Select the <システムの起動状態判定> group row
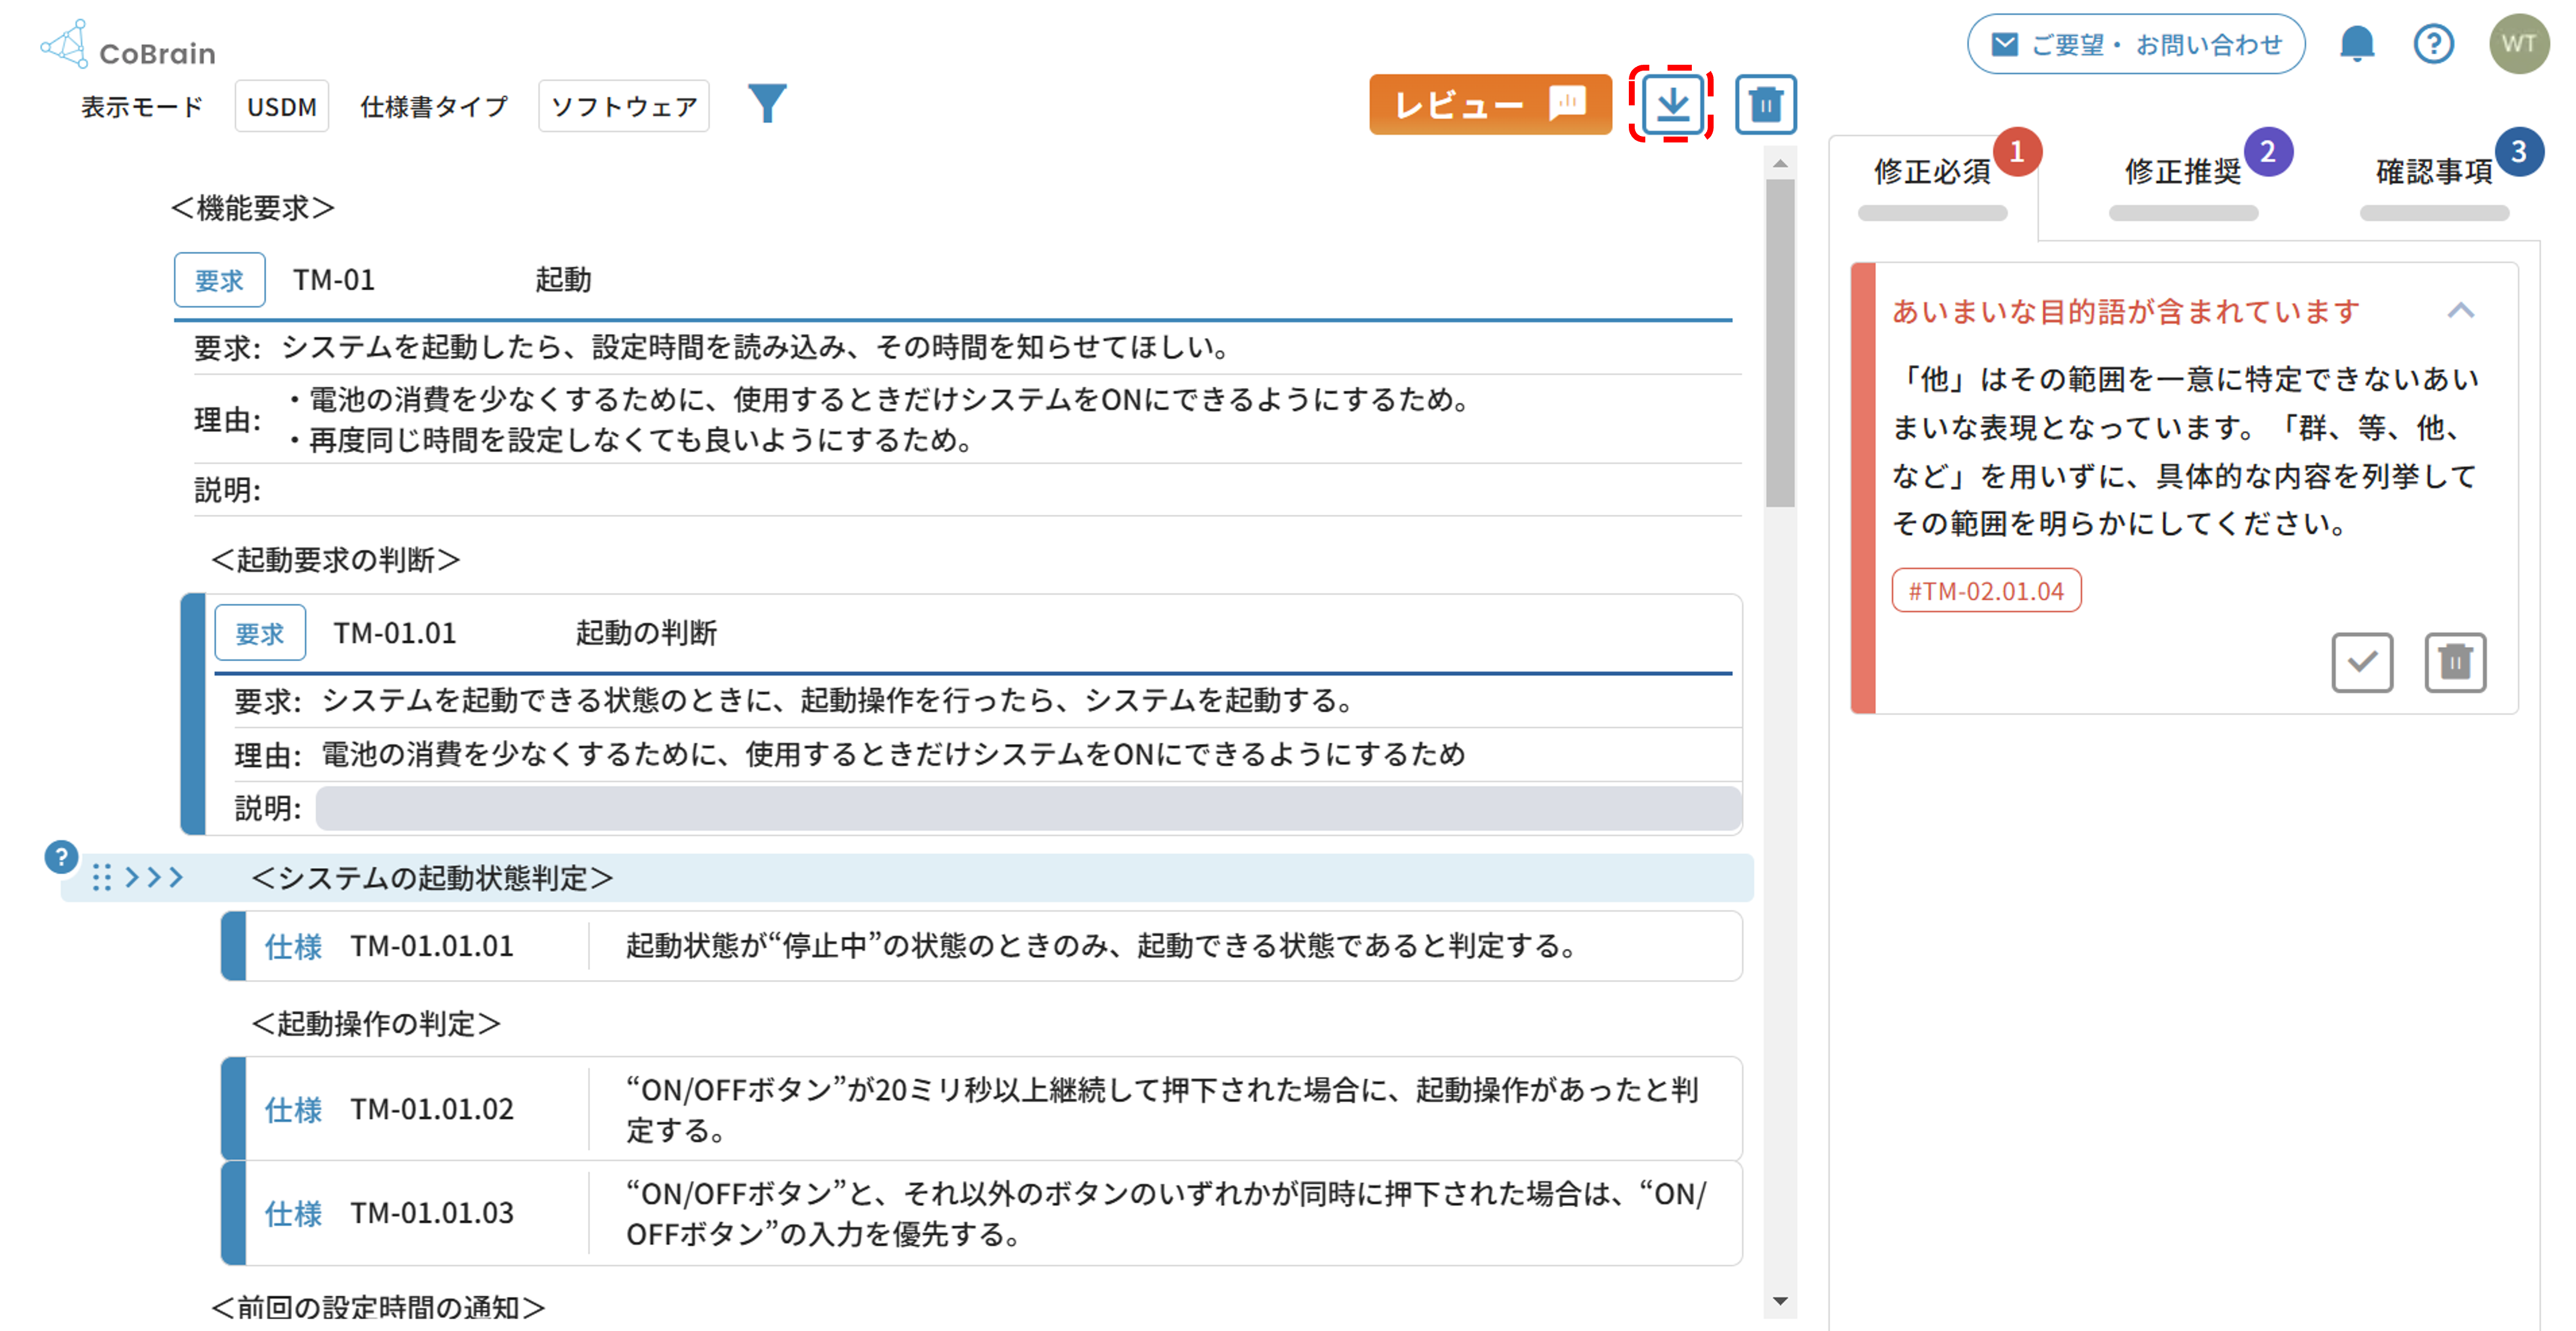Image resolution: width=2576 pixels, height=1331 pixels. click(x=907, y=877)
